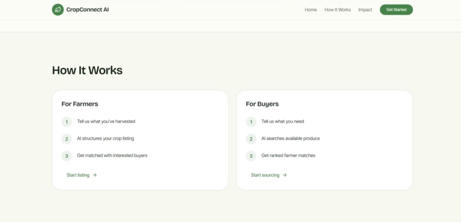Screen dimensions: 461x222
Task: Click step 3 badge beside "Get ranked farmer matches"
Action: click(x=251, y=156)
